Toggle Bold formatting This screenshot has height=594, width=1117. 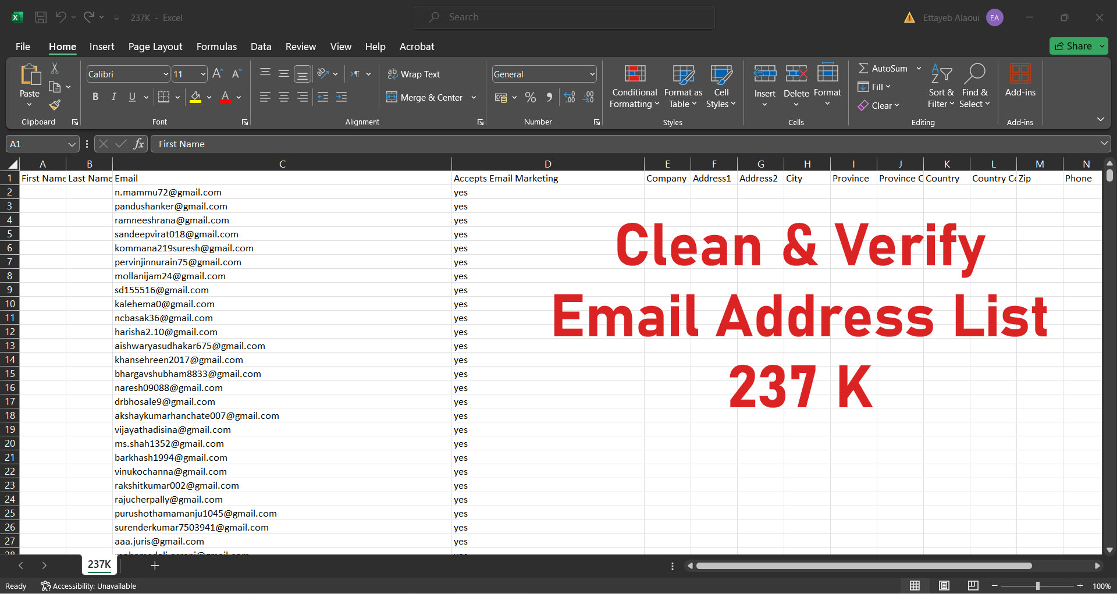click(95, 97)
